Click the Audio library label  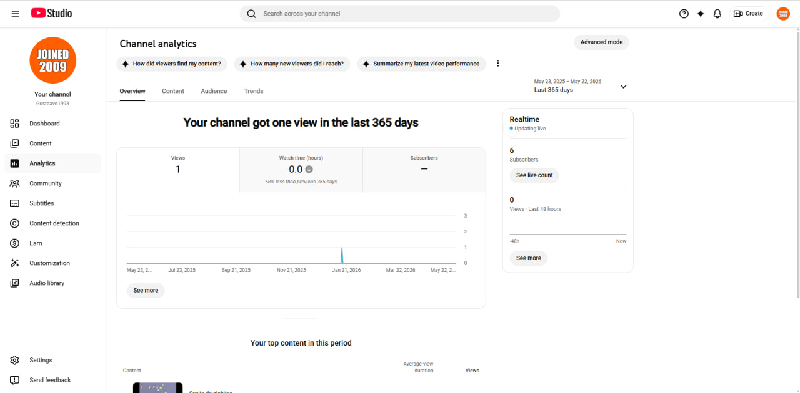(x=47, y=283)
